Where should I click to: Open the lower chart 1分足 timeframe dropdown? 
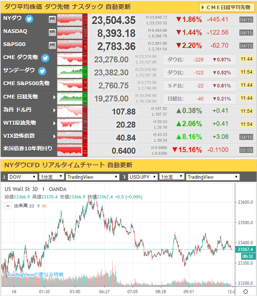click(x=172, y=177)
